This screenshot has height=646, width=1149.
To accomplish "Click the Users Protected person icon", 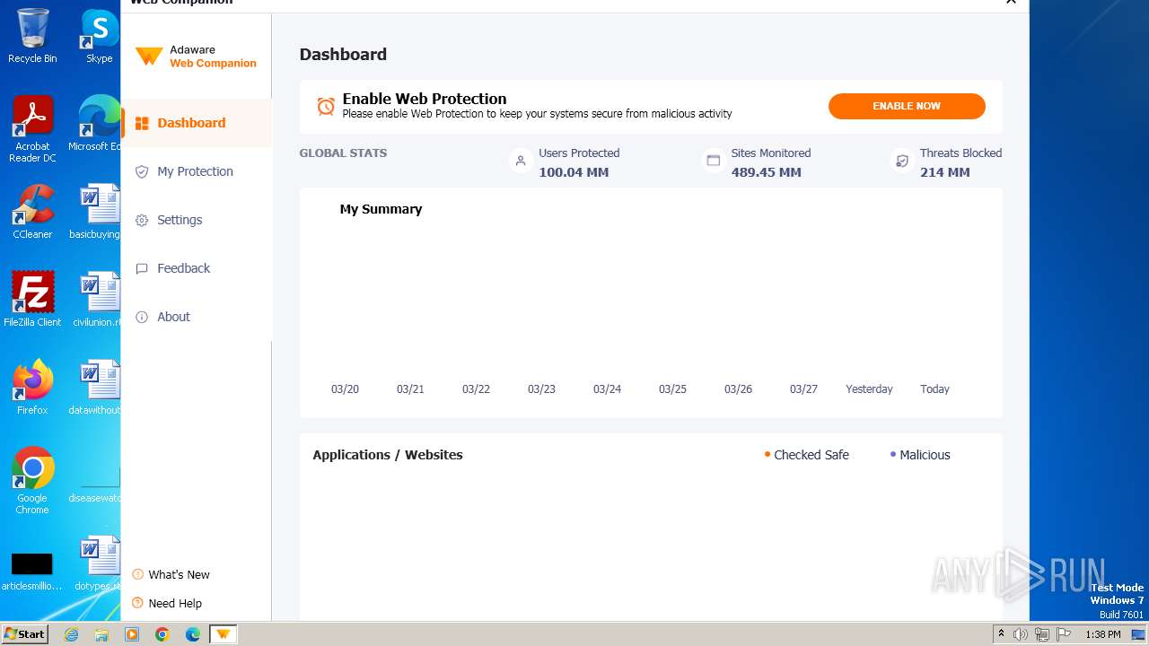I will click(x=521, y=161).
